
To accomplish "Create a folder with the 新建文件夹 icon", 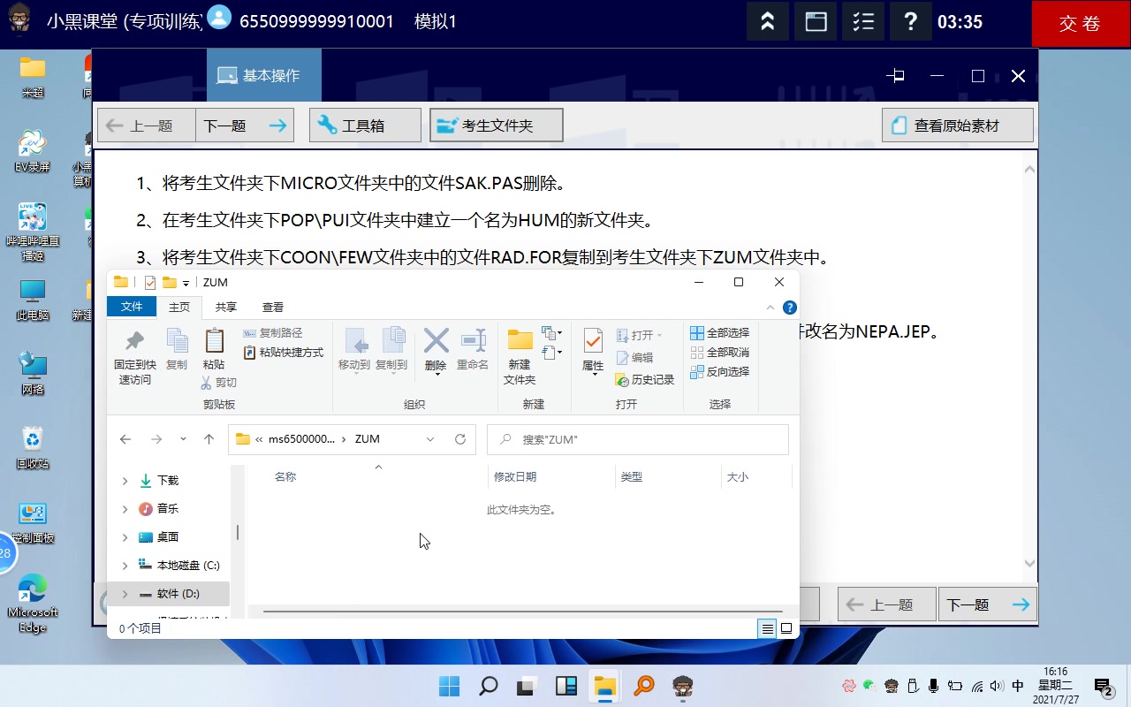I will tap(519, 351).
